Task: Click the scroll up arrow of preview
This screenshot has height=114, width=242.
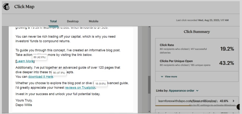Action: tap(149, 27)
